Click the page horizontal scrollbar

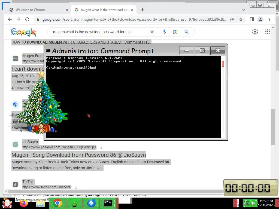[116, 191]
